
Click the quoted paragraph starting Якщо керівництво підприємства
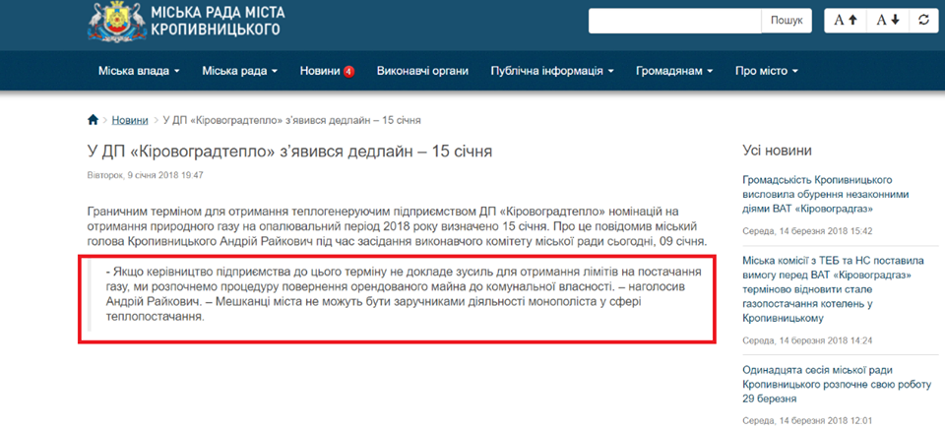click(x=403, y=294)
